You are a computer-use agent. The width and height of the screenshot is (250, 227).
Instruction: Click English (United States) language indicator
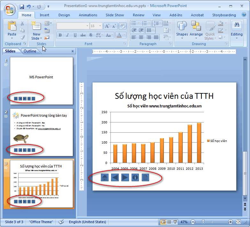[x=87, y=222]
